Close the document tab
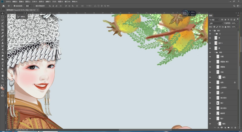Screen dimensions: 242x132 coord(38,10)
